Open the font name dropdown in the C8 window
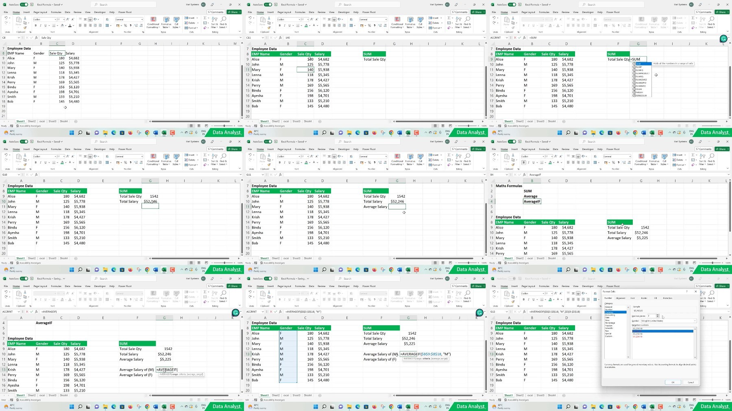This screenshot has width=732, height=411. point(55,20)
